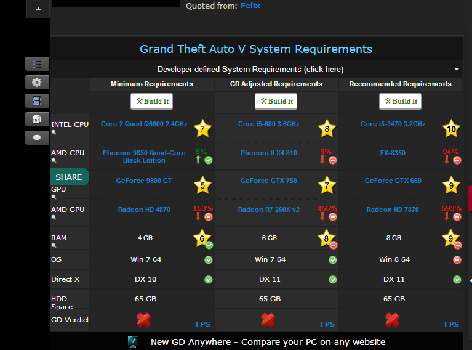The width and height of the screenshot is (472, 350).
Task: Click Build It under Minimum Requirements
Action: [152, 101]
